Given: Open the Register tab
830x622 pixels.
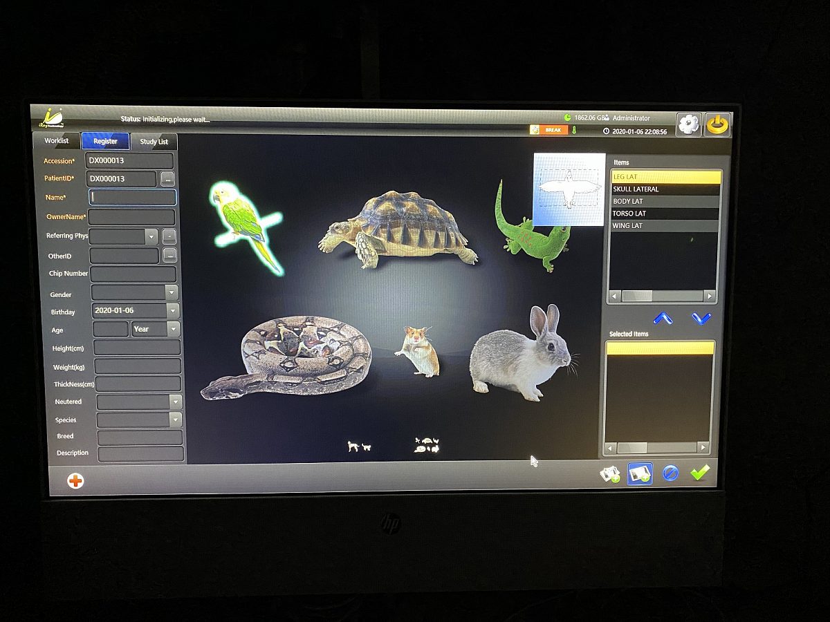Looking at the screenshot, I should tap(105, 141).
